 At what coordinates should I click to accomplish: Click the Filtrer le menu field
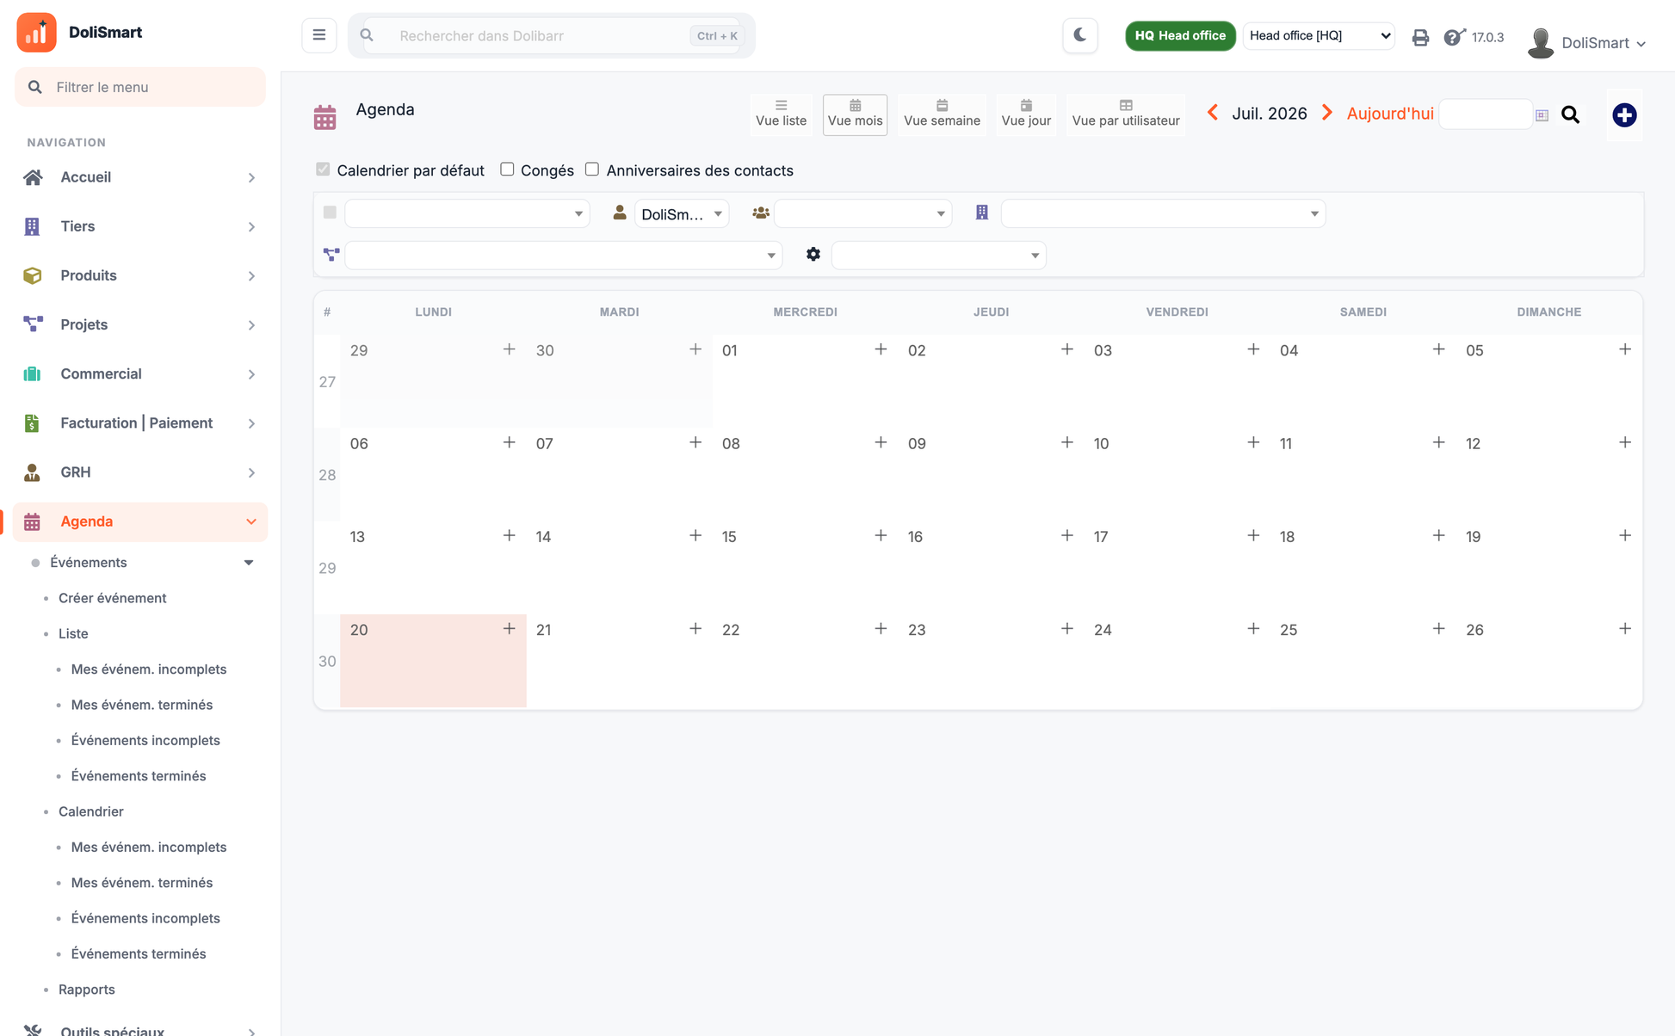pos(140,87)
